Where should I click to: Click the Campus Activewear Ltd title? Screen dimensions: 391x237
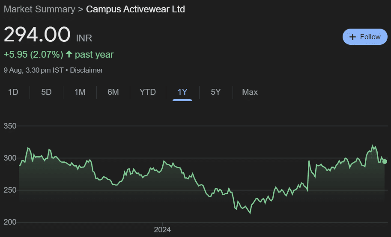pos(135,9)
